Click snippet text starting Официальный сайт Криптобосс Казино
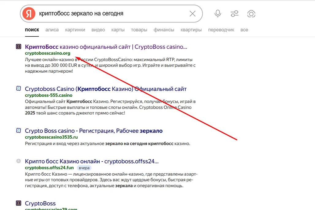Screen dimensions: 315x210 [x=110, y=107]
